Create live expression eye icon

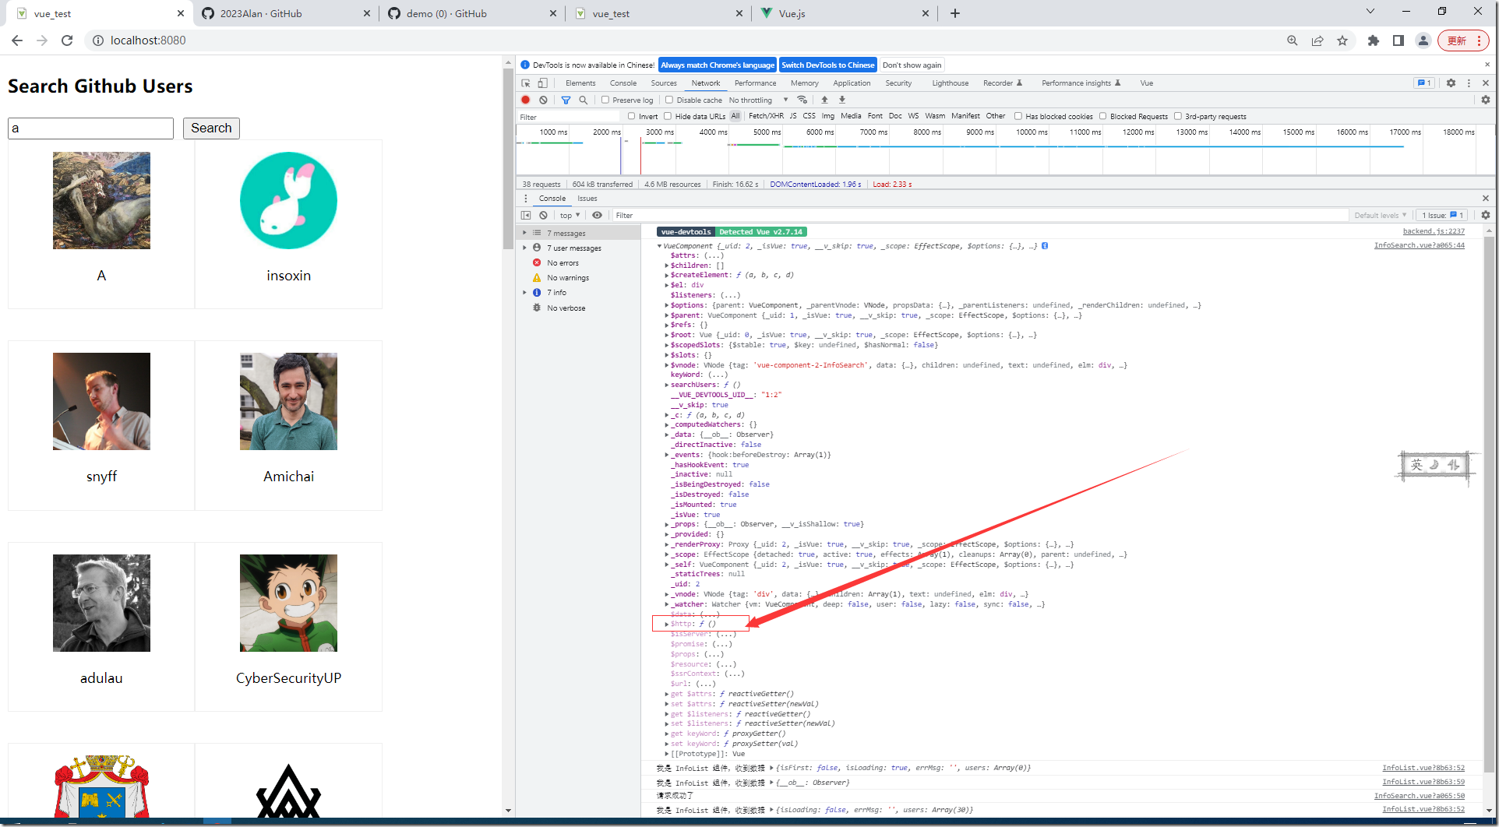coord(597,215)
